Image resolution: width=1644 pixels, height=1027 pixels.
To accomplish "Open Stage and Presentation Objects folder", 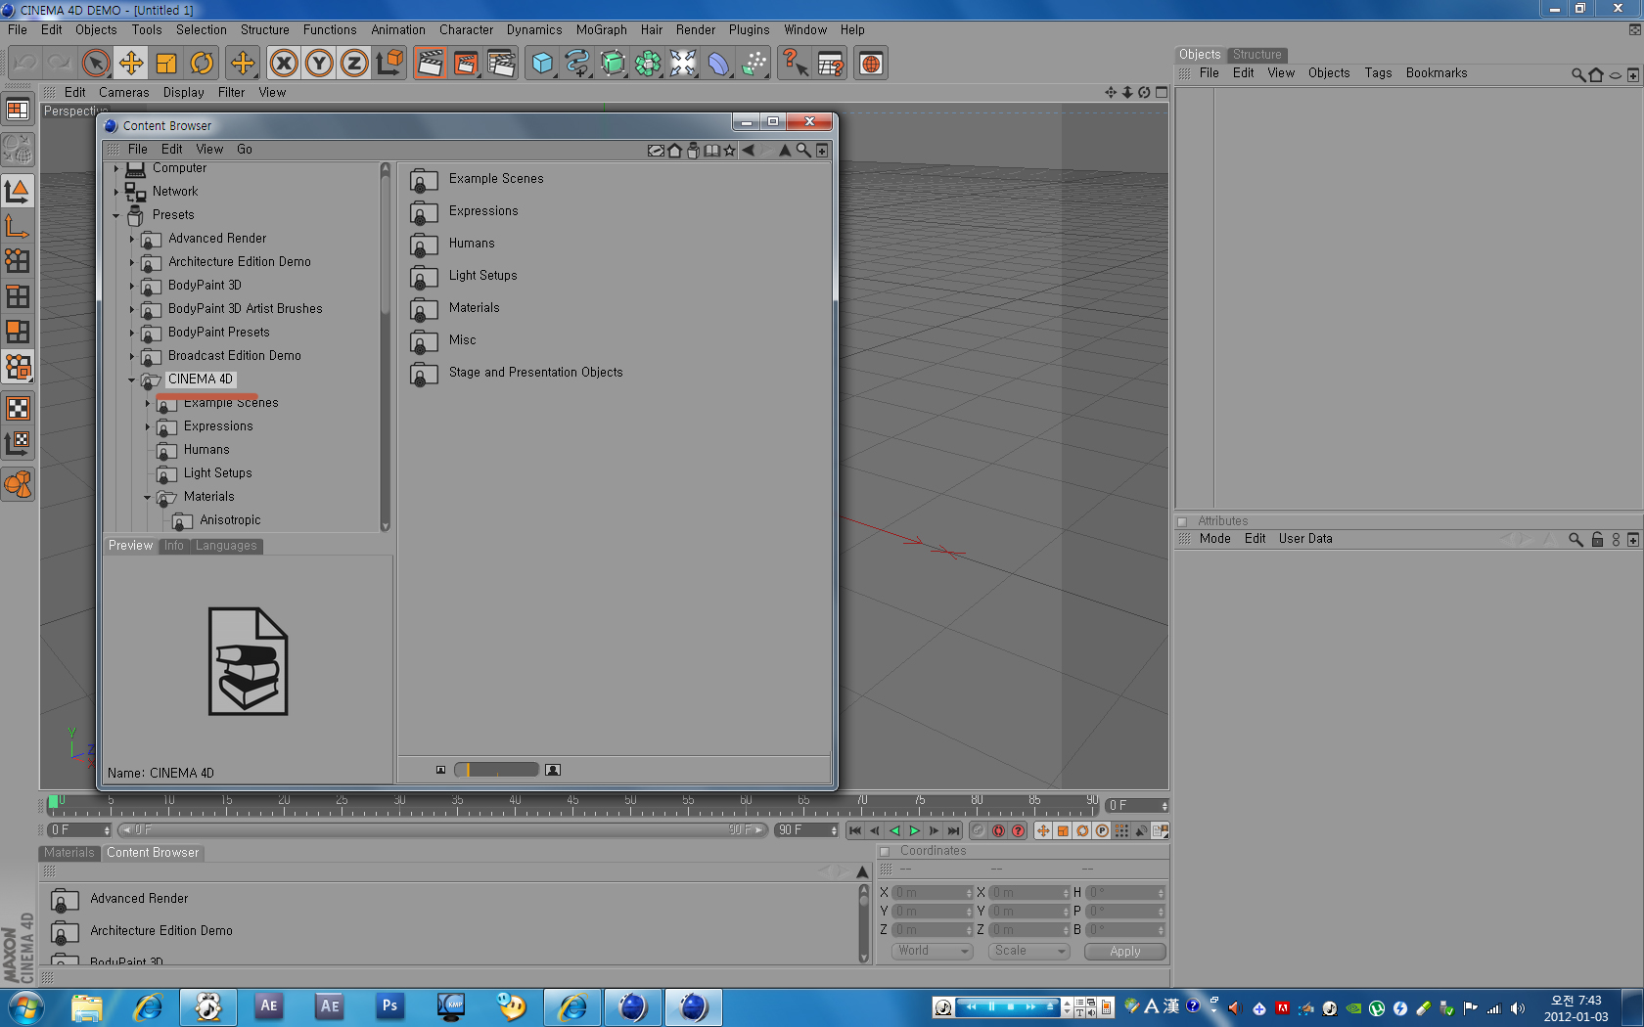I will 535,373.
